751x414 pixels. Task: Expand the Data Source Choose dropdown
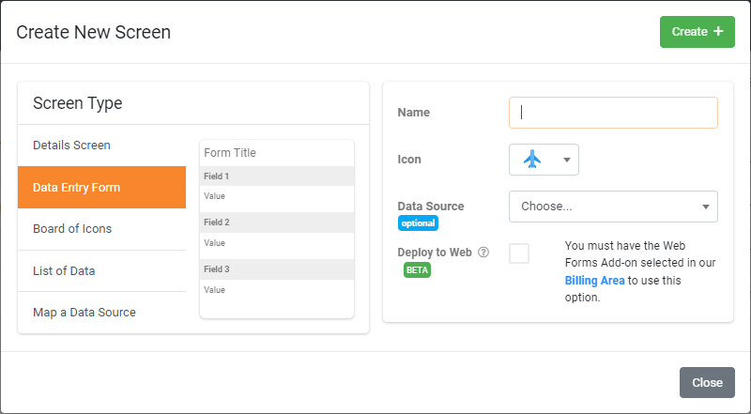pos(613,207)
